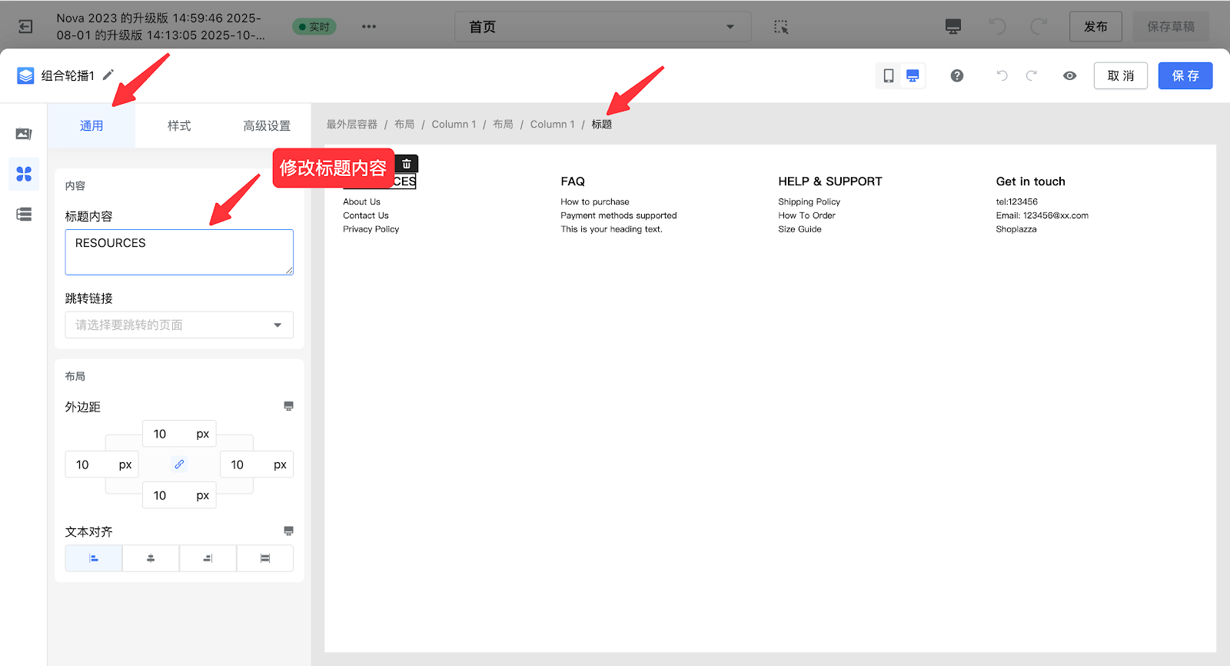
Task: Click the pencil icon to rename 组合轮播1
Action: 108,75
